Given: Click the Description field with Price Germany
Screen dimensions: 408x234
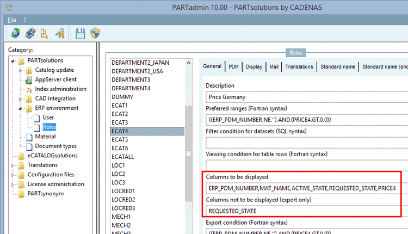Looking at the screenshot, I should (307, 97).
